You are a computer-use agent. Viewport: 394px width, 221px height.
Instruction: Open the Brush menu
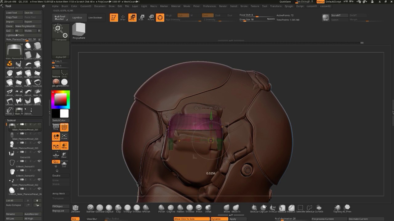[65, 6]
